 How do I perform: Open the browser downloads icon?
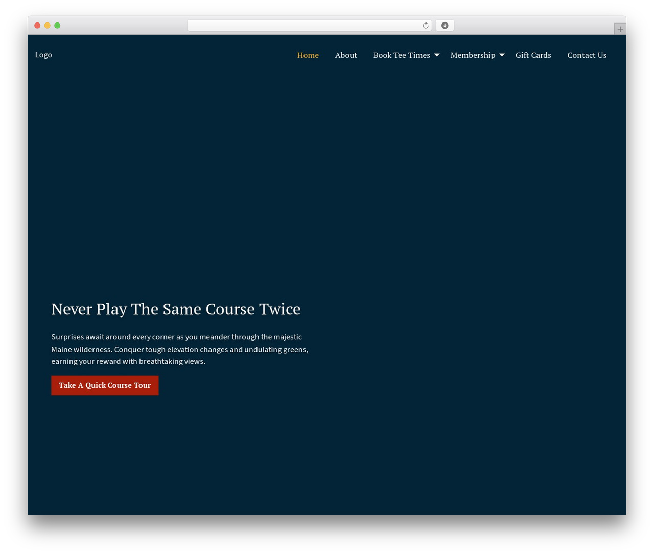click(445, 26)
